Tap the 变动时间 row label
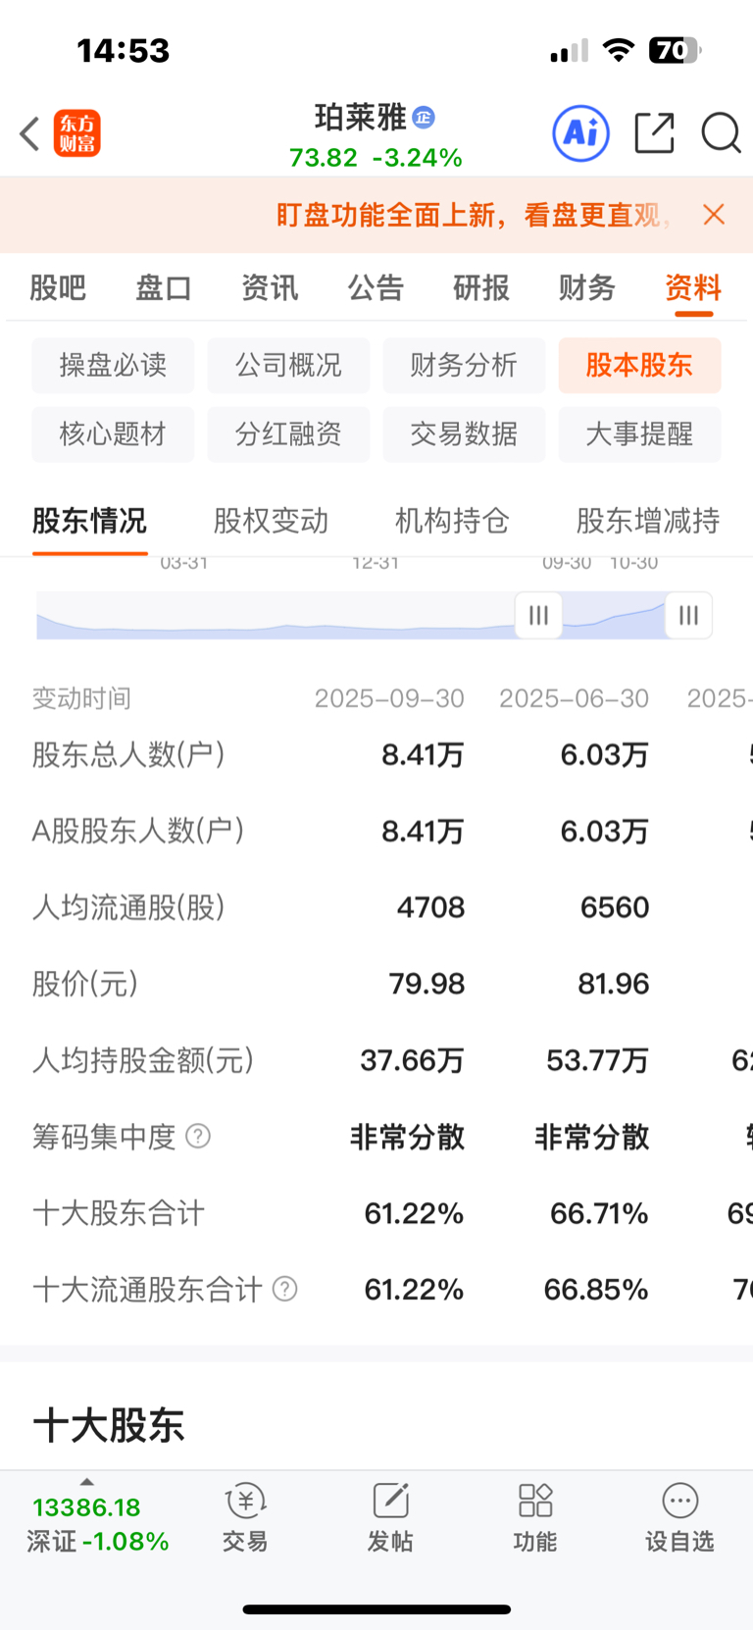 click(x=81, y=698)
